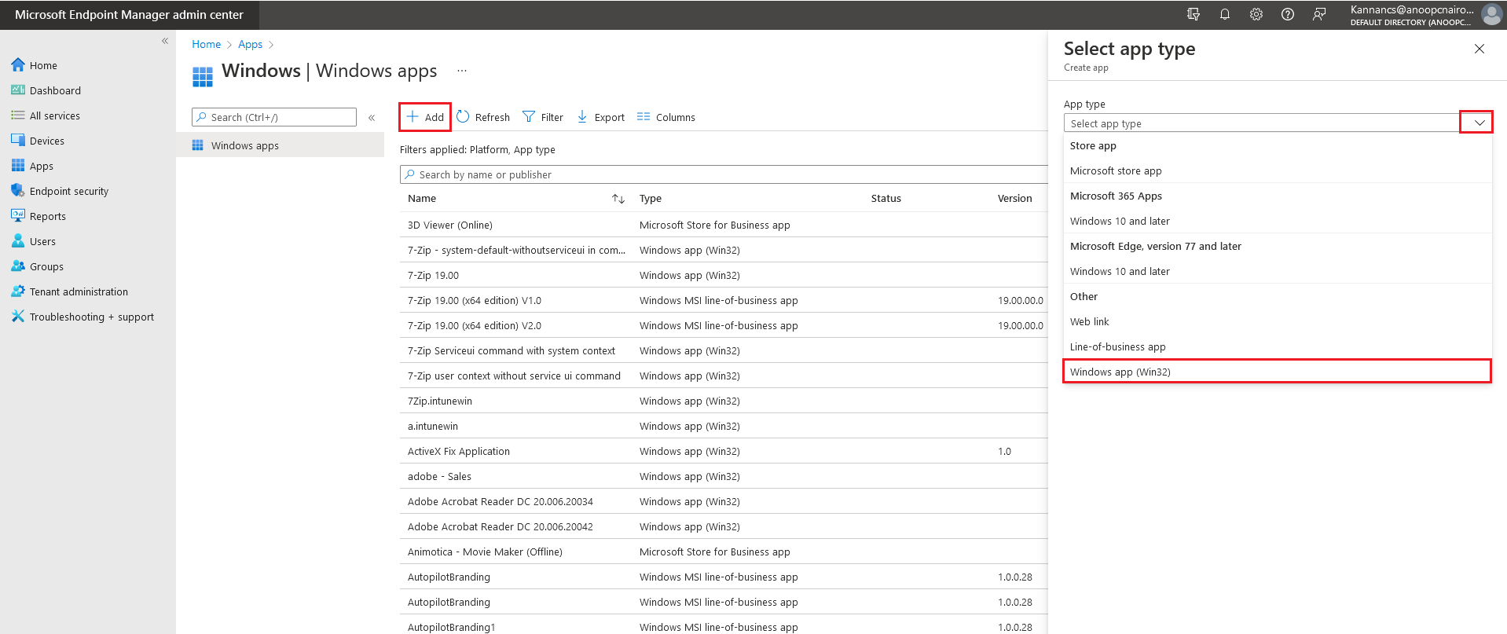The image size is (1507, 634).
Task: Open the help question mark
Action: pyautogui.click(x=1288, y=14)
